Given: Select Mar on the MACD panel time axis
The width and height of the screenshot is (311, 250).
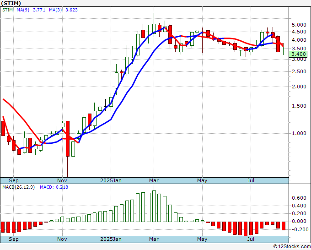Looking at the screenshot, I should 154,239.
